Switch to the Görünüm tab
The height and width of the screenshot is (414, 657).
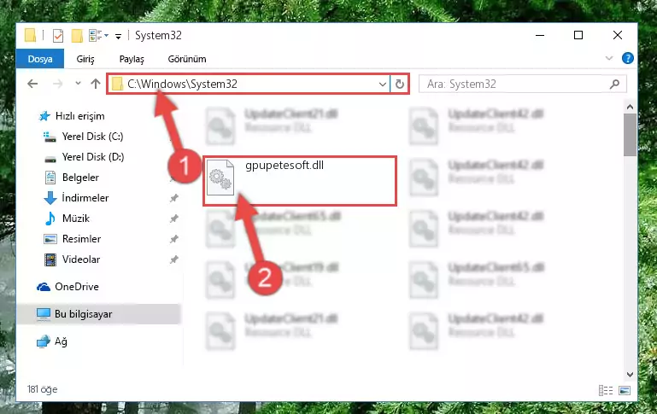click(187, 59)
